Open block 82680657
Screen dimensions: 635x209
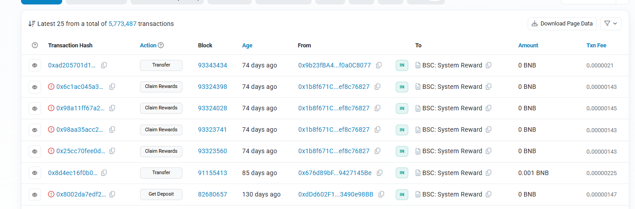click(x=212, y=194)
